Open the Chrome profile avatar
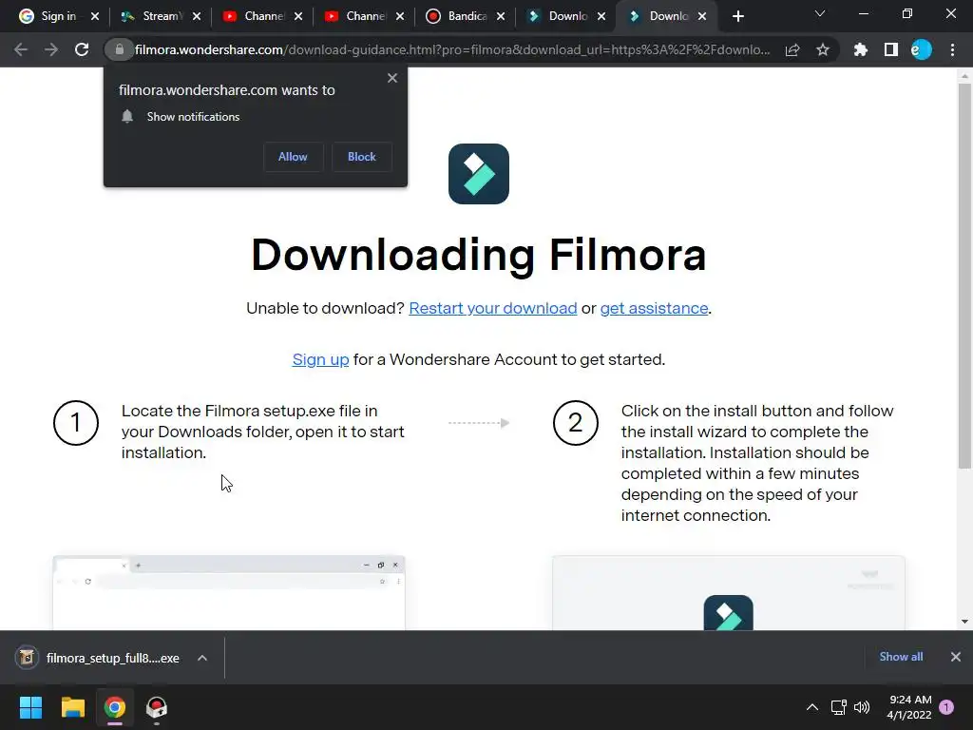Viewport: 973px width, 730px height. pyautogui.click(x=921, y=49)
